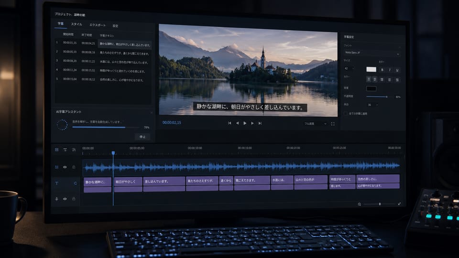This screenshot has width=459, height=258.
Task: Switch to the スタイル tab
Action: point(76,24)
